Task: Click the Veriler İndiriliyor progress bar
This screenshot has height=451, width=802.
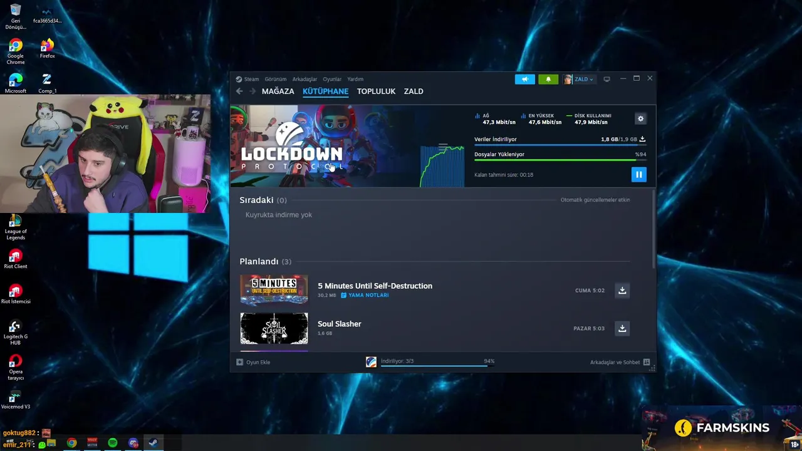Action: click(560, 145)
